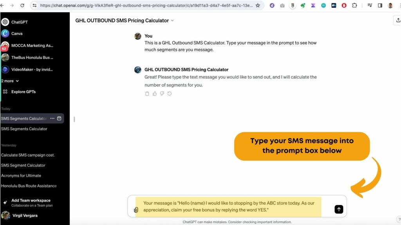Reload the page with the refresh icon
The height and width of the screenshot is (225, 401).
[x=22, y=5]
